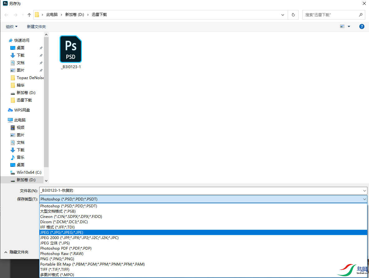
Task: Collapse the 保存类型 combo box
Action: click(x=364, y=199)
